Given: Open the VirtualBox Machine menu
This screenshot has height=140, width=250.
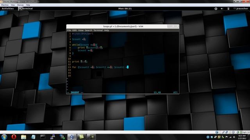Looking at the screenshot, I should 5,5.
